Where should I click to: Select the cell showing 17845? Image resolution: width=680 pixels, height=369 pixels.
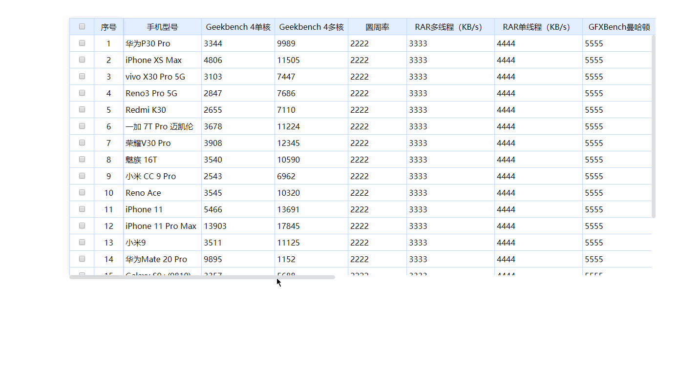[311, 226]
